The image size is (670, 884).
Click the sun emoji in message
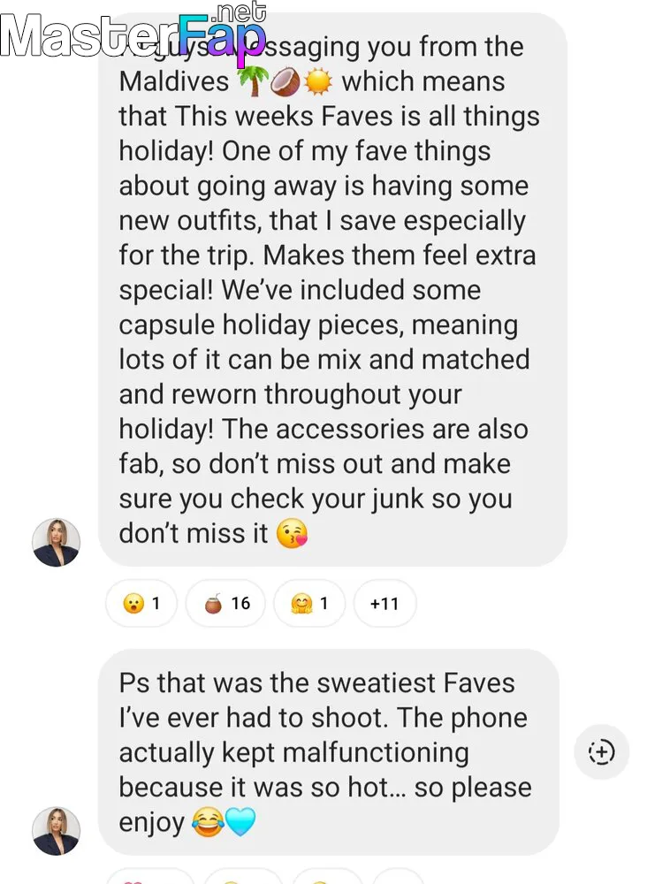pyautogui.click(x=318, y=81)
